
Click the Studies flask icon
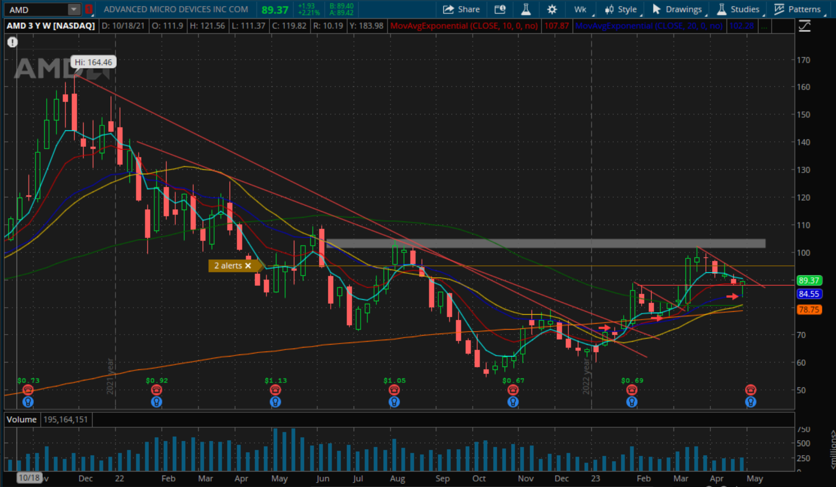721,9
